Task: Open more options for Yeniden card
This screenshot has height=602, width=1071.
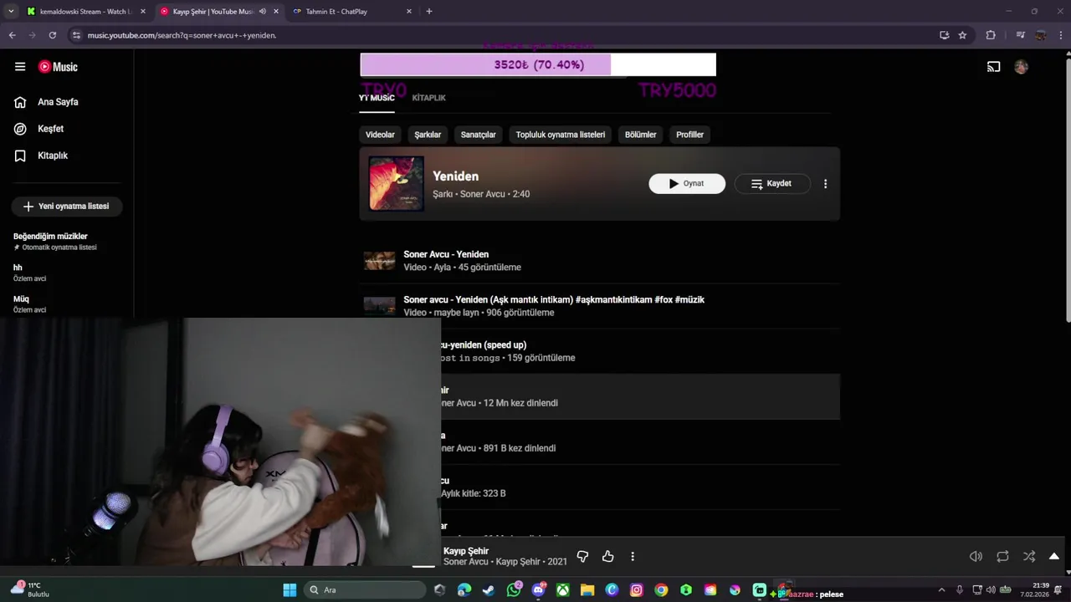Action: click(x=825, y=184)
